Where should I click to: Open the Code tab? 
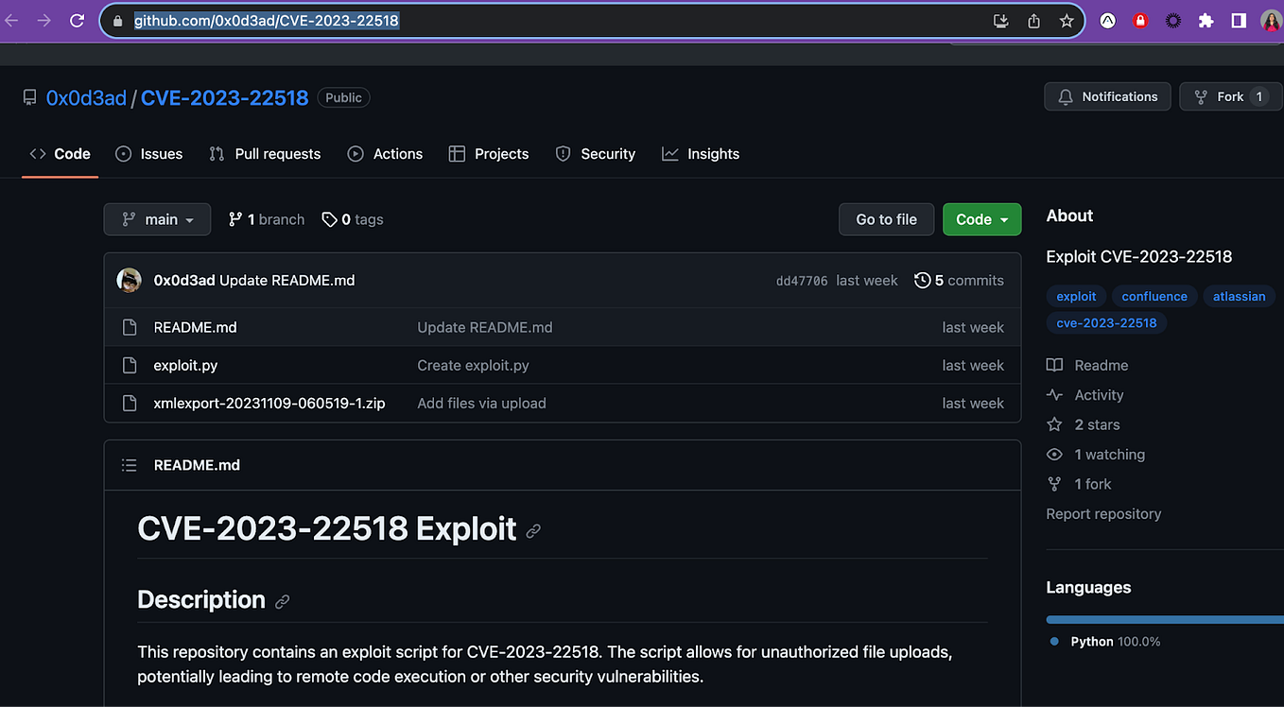pos(60,154)
